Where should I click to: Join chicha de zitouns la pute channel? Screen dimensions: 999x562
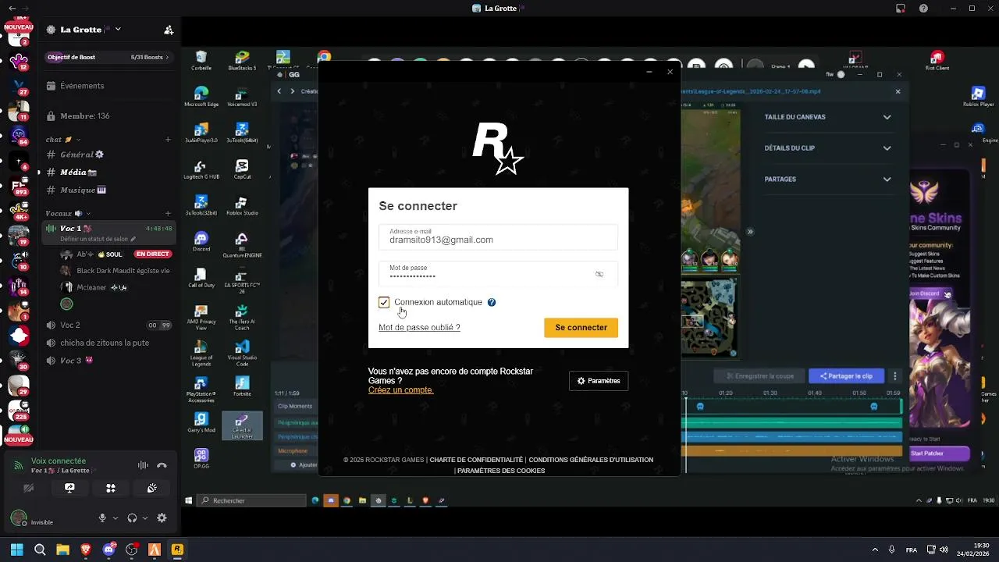coord(109,343)
